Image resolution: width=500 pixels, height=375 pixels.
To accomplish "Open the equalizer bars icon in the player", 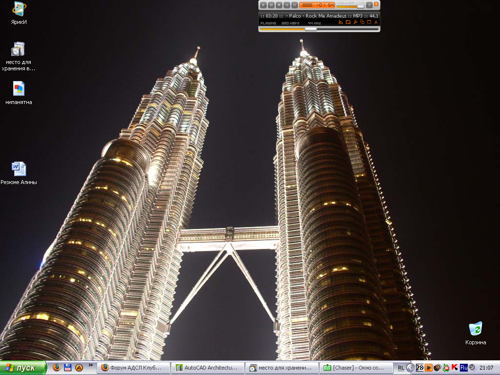I will [x=341, y=22].
